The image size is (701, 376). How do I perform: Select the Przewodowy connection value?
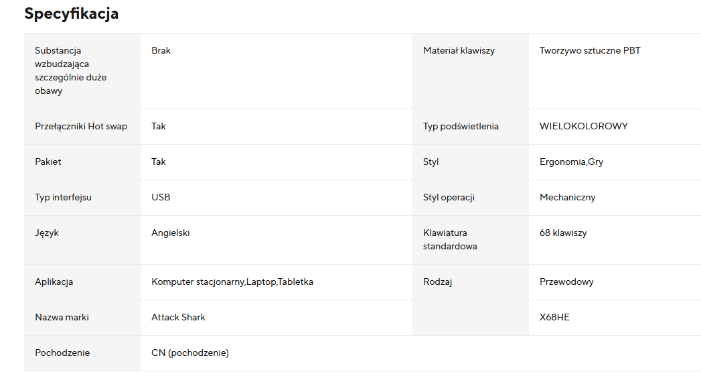pos(566,281)
